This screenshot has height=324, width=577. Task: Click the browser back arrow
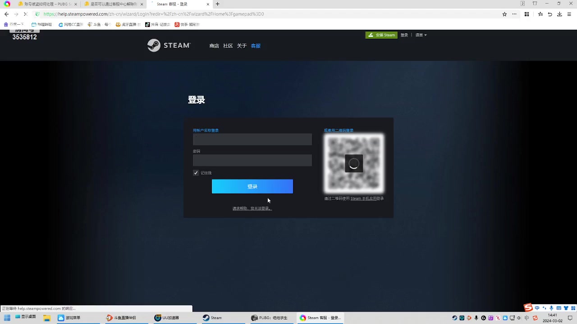point(6,14)
